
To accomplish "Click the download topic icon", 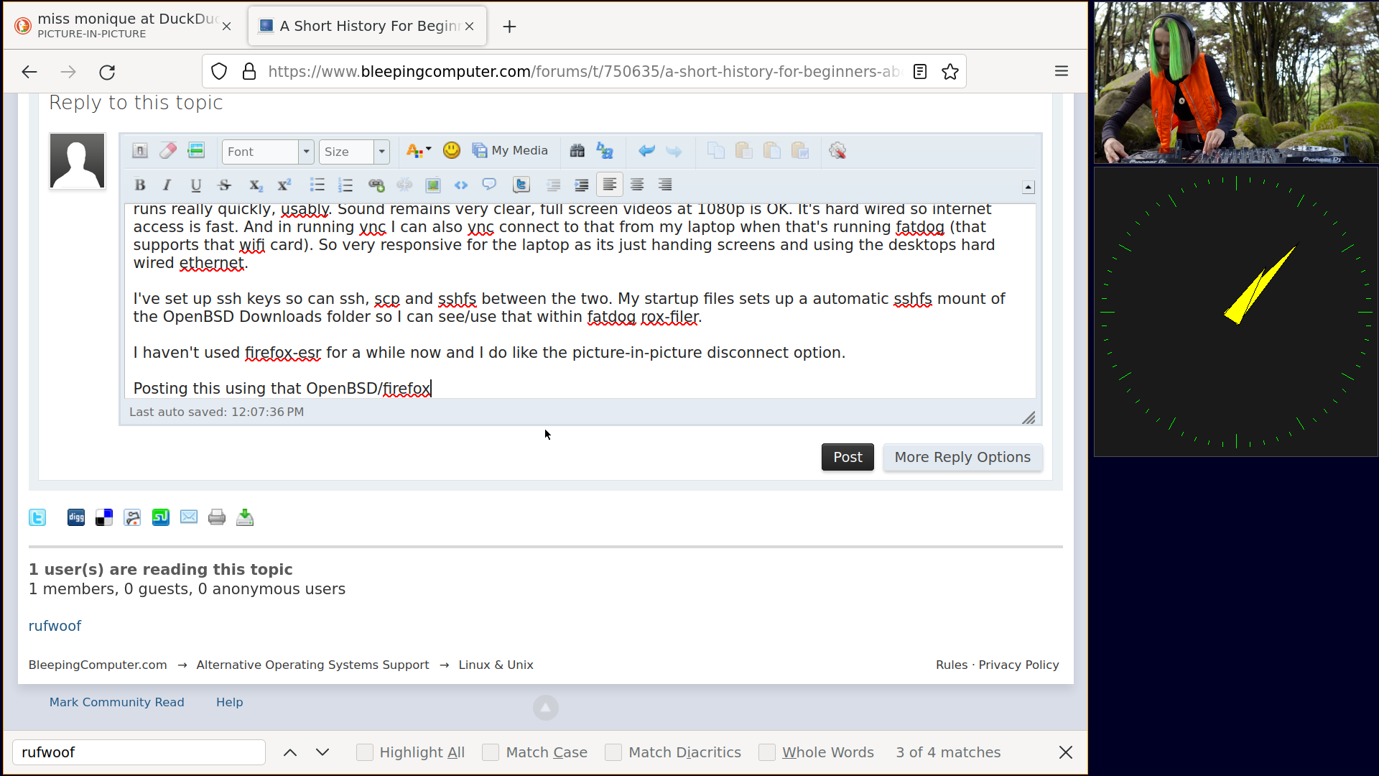I will 245,517.
